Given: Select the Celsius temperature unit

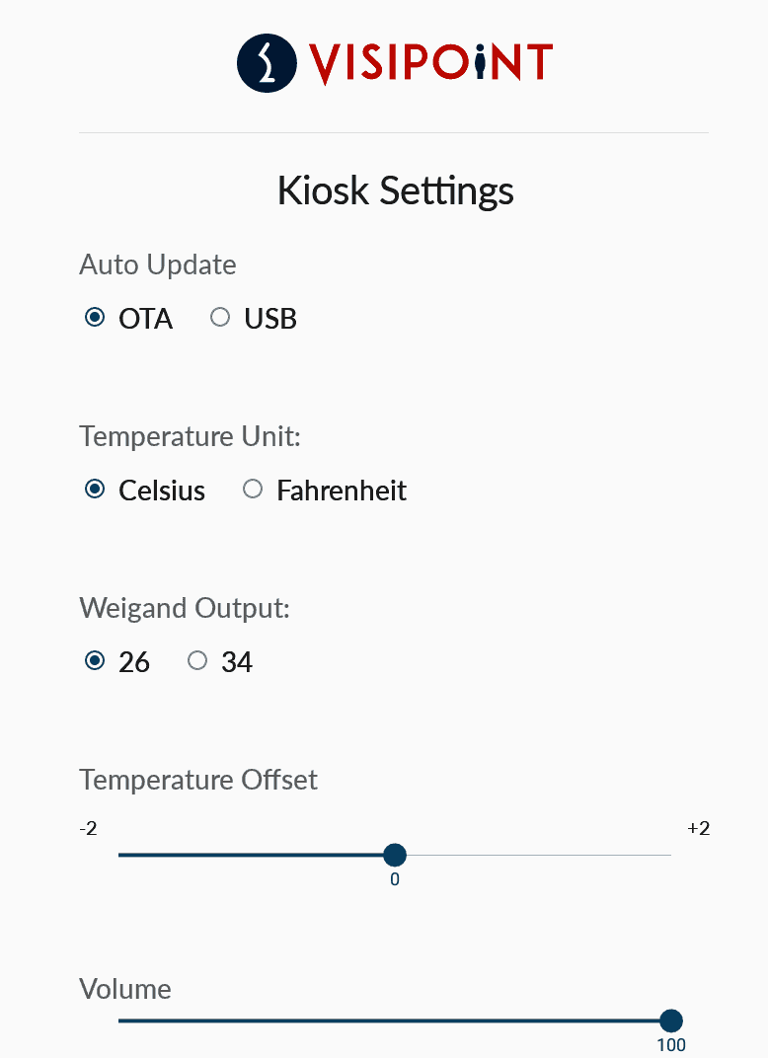Looking at the screenshot, I should (x=95, y=490).
